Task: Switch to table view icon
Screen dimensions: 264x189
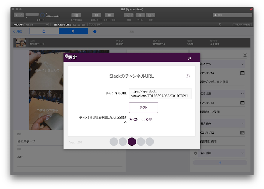Action: coord(83,24)
